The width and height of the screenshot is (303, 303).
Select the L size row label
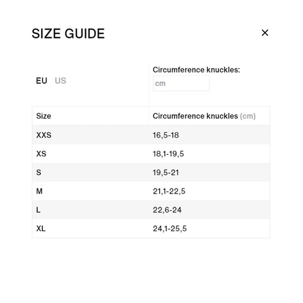(38, 210)
